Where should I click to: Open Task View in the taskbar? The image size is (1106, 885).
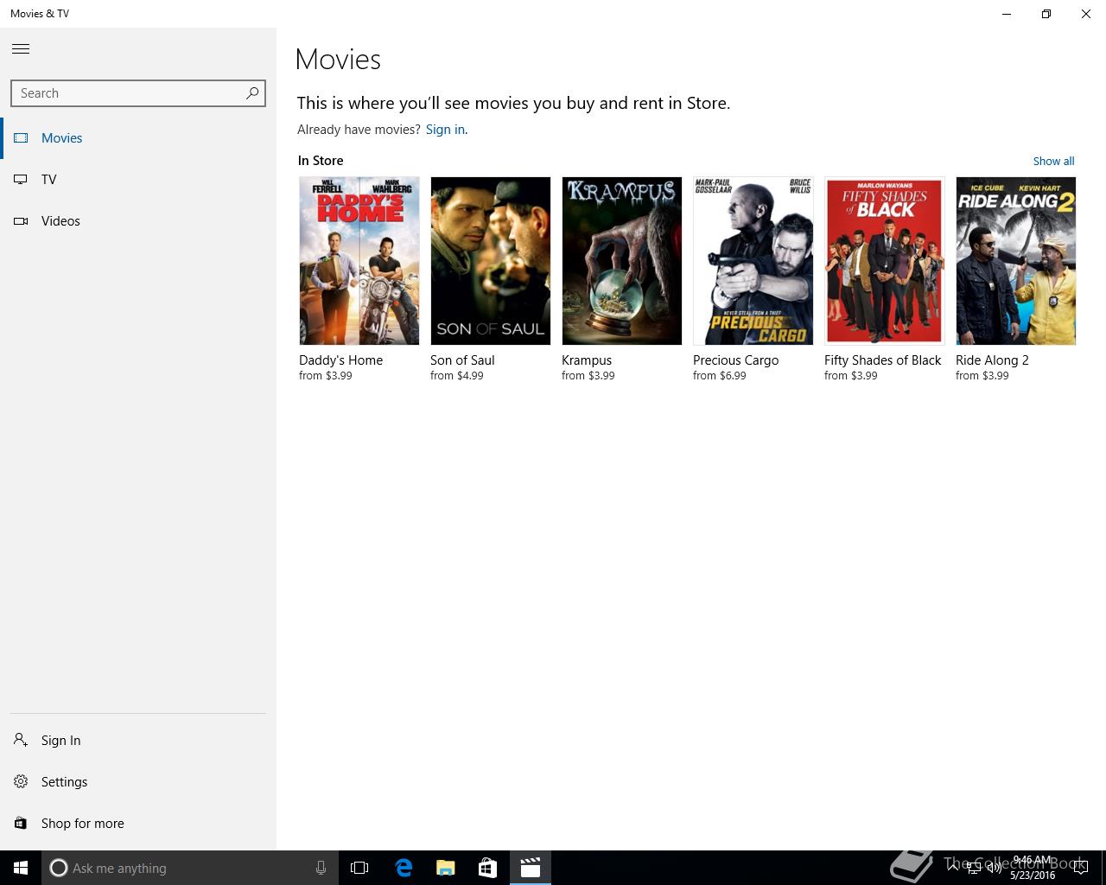pos(359,868)
